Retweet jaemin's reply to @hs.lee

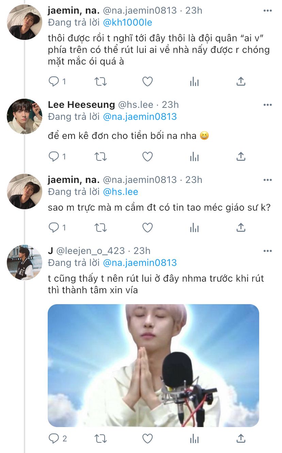pyautogui.click(x=100, y=227)
